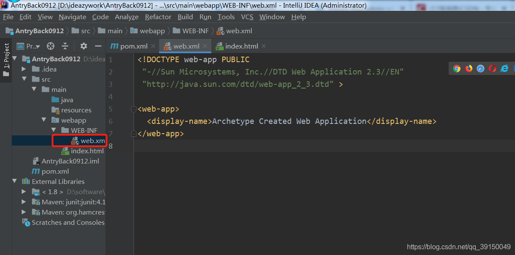Click the DOCTYPE line in editor
The image size is (515, 255).
193,60
